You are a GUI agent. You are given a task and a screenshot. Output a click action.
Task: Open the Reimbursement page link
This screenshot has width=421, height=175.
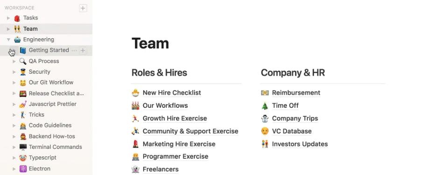(x=296, y=93)
